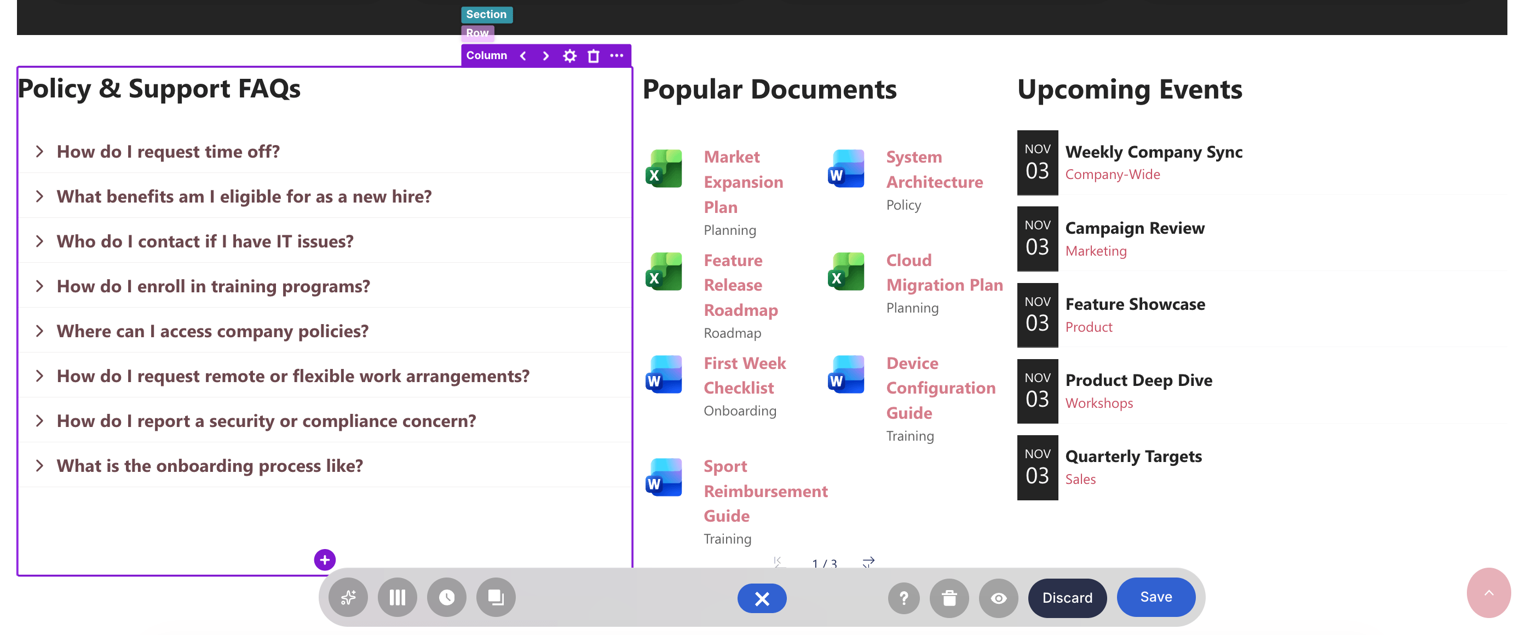Click NOV 03 date tile for Quarterly Targets

(1037, 467)
